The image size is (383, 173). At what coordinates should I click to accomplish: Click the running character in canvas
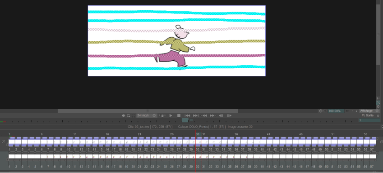point(175,47)
